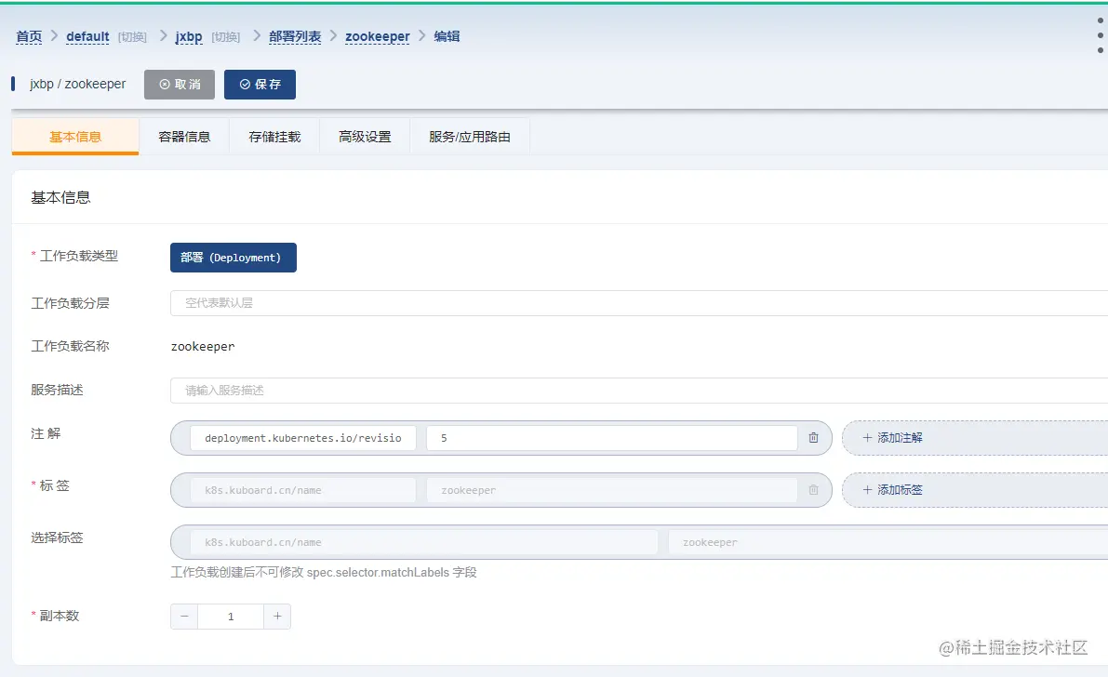Click the 添加注解 add annotation button
This screenshot has width=1108, height=677.
coord(975,438)
